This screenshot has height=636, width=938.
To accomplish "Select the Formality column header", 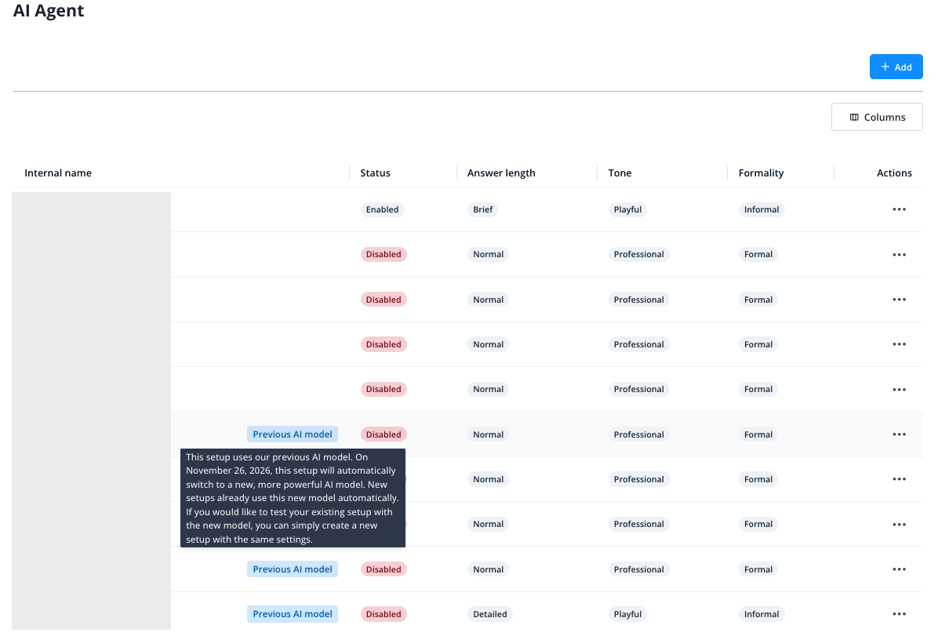I will (x=761, y=173).
